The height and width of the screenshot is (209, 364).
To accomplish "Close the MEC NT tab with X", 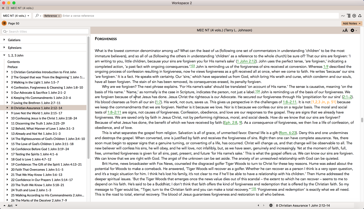I will click(x=3, y=8).
